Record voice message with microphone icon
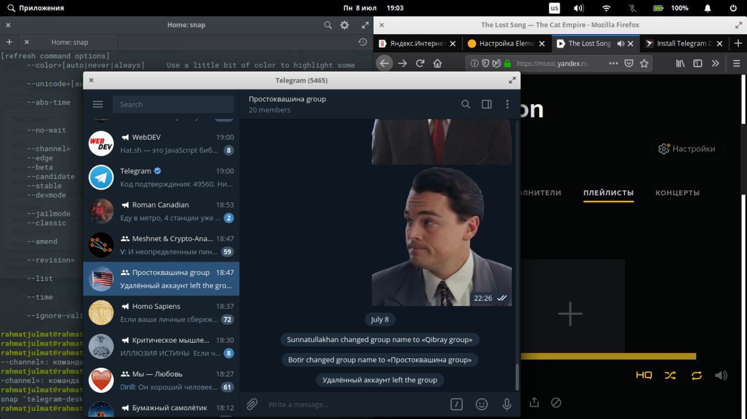 point(507,404)
